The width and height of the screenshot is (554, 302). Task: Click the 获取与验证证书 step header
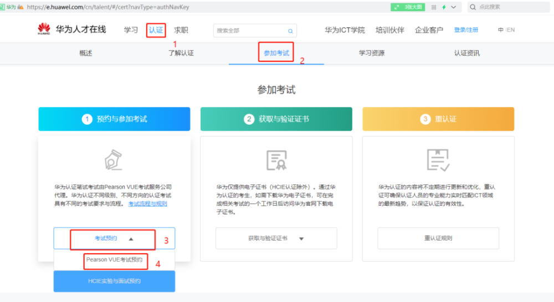pos(276,119)
